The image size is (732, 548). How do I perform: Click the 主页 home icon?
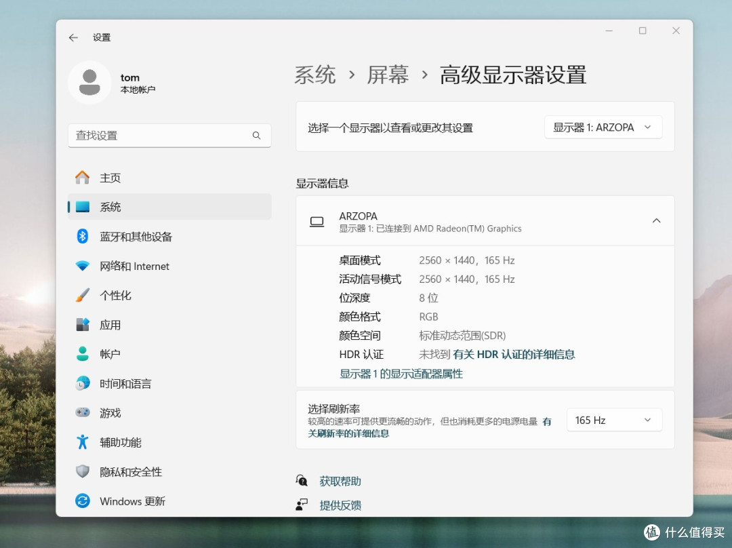pyautogui.click(x=82, y=178)
